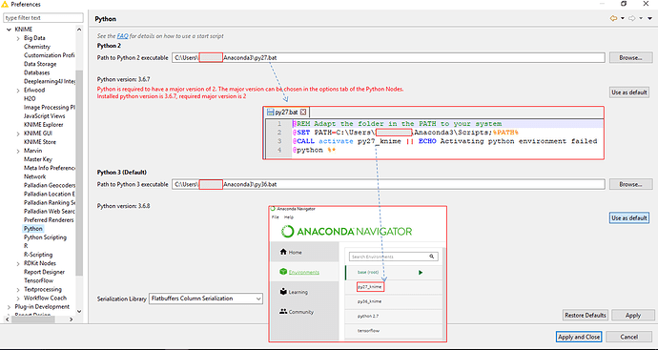Select Databases preference page
658x350 pixels.
(36, 72)
